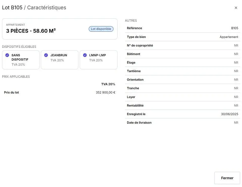Select the JEANBRUN TVA 20% card
The height and width of the screenshot is (187, 242).
click(x=59, y=60)
